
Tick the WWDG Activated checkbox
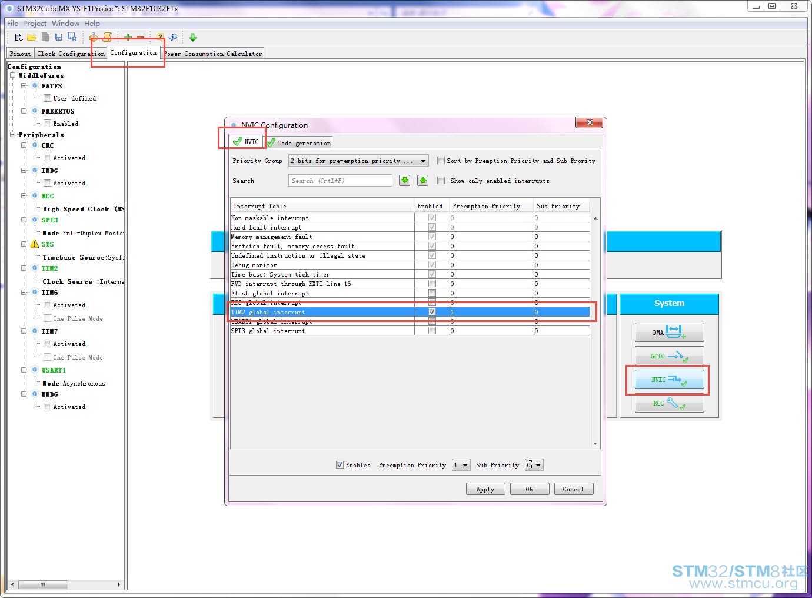(x=47, y=407)
